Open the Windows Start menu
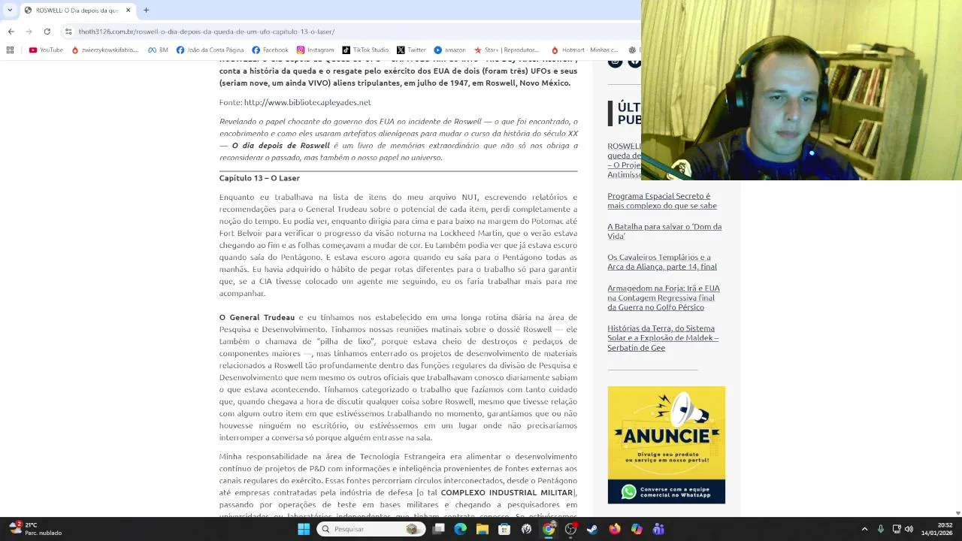This screenshot has height=541, width=962. (x=304, y=529)
